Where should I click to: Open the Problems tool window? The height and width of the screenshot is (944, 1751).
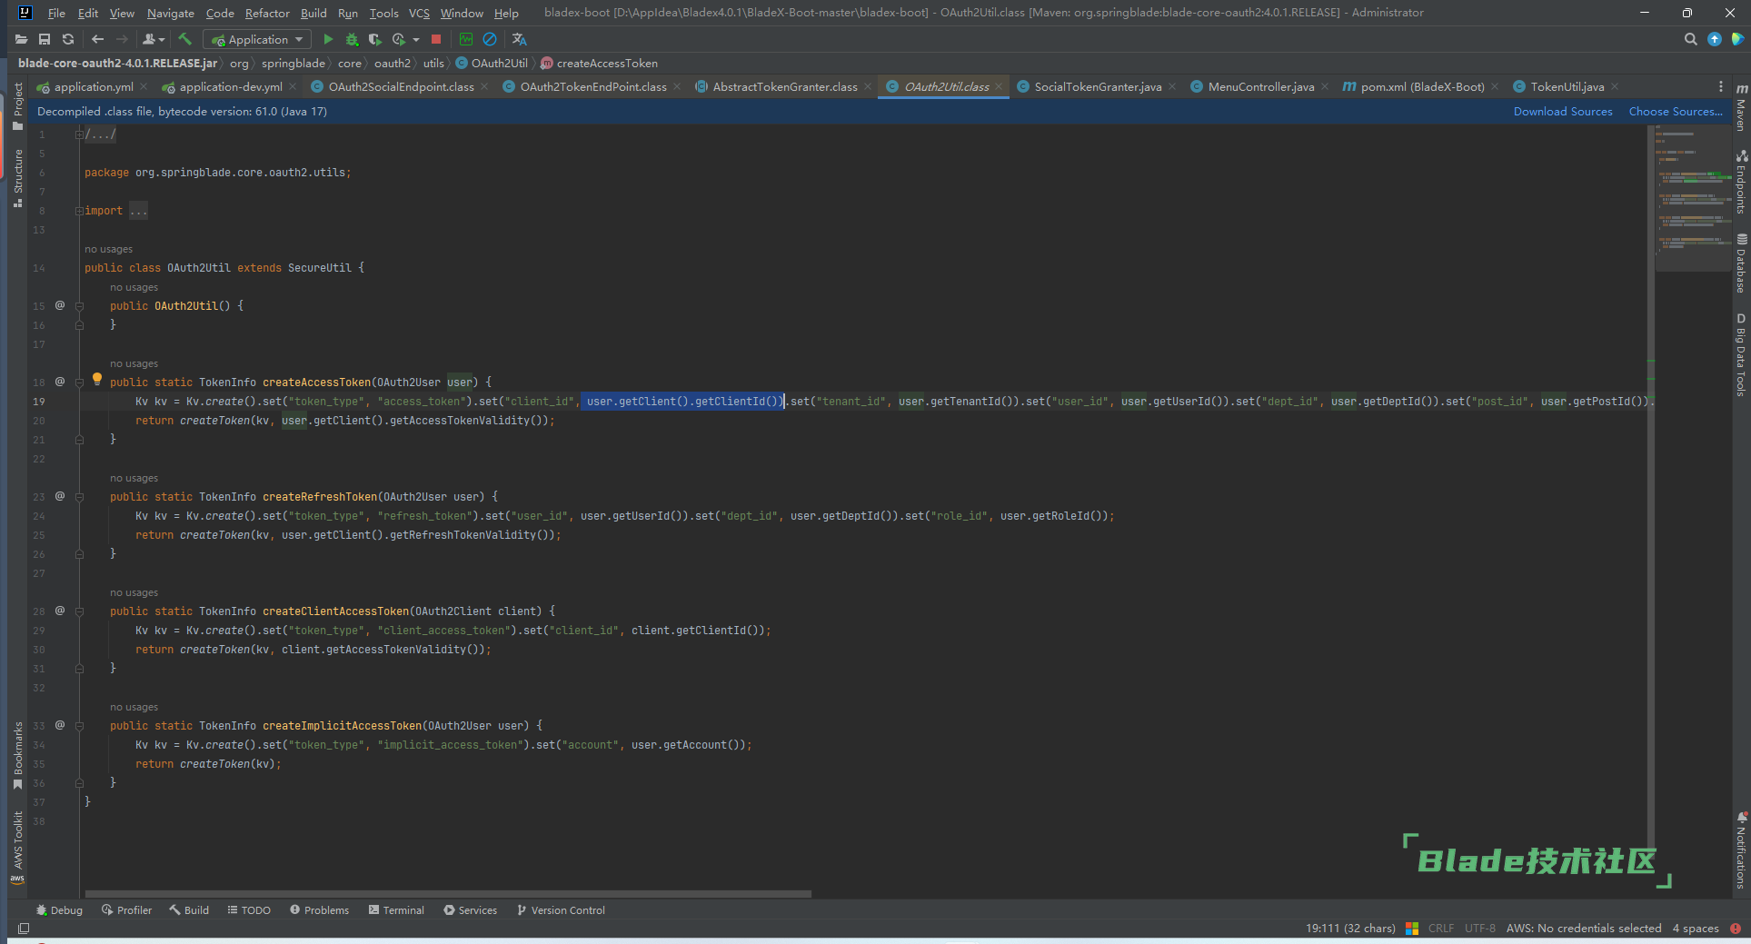[x=320, y=910]
